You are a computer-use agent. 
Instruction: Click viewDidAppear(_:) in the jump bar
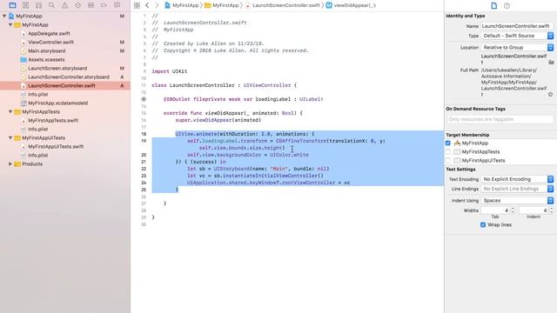coord(351,5)
